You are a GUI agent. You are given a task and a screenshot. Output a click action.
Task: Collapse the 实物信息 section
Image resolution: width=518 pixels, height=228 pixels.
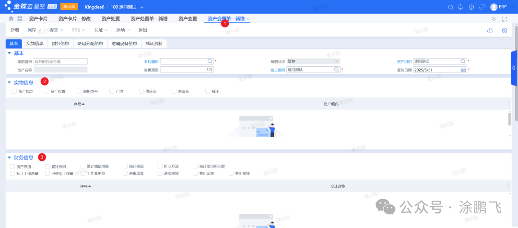9,83
